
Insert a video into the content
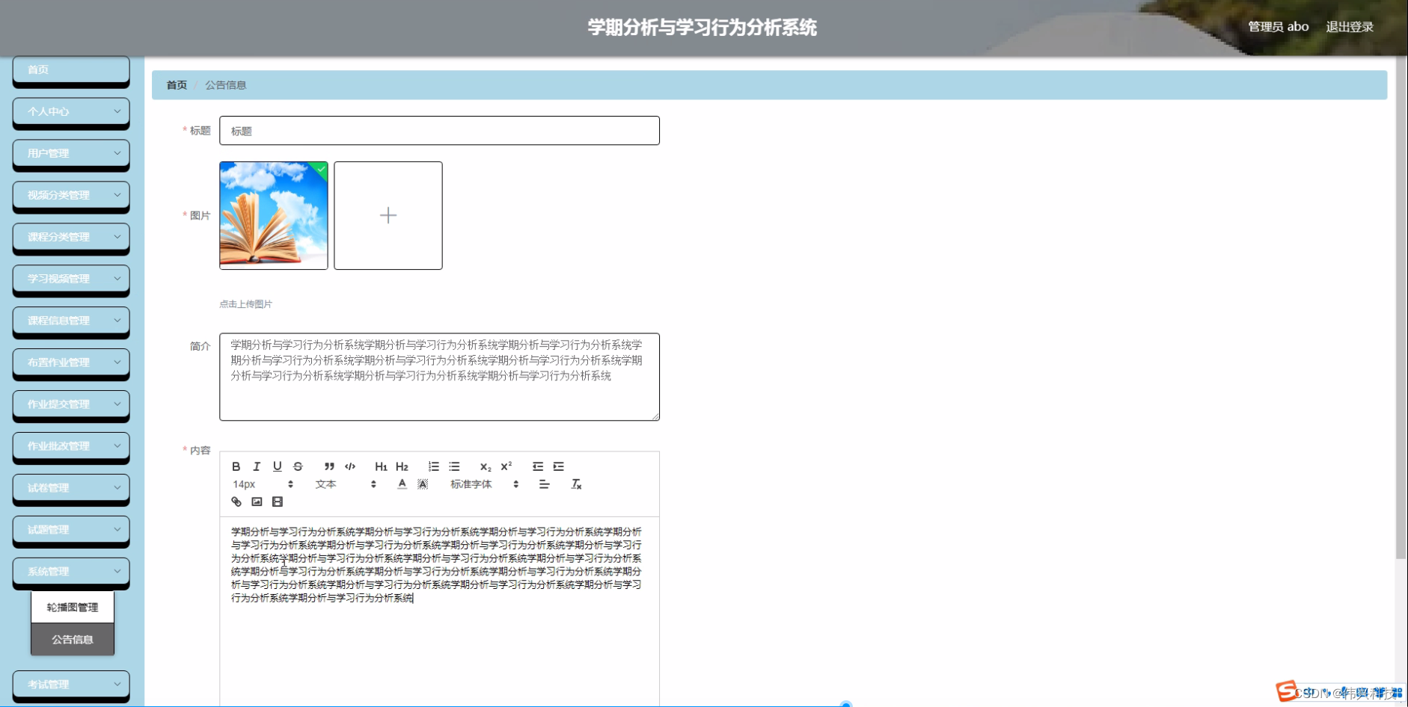tap(277, 501)
